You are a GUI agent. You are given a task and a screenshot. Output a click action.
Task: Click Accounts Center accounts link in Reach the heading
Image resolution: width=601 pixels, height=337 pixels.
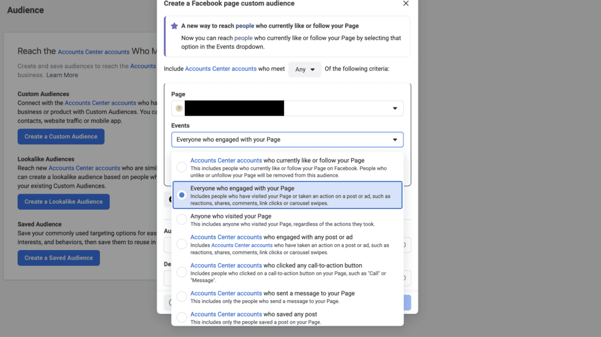[93, 52]
